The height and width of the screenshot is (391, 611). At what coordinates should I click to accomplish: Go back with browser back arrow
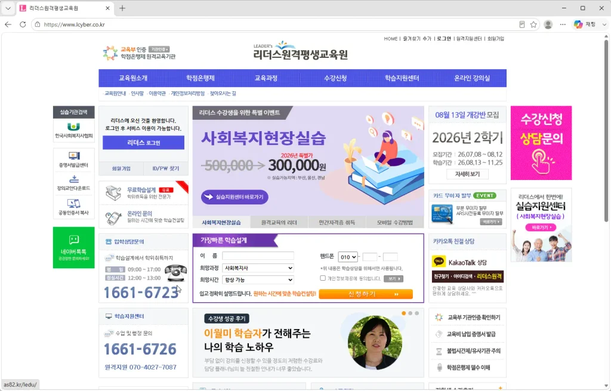[8, 24]
